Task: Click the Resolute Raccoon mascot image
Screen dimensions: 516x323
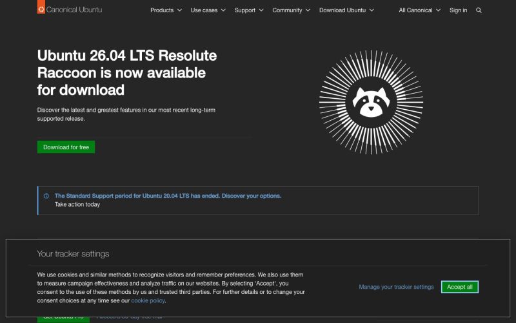Action: click(x=372, y=102)
